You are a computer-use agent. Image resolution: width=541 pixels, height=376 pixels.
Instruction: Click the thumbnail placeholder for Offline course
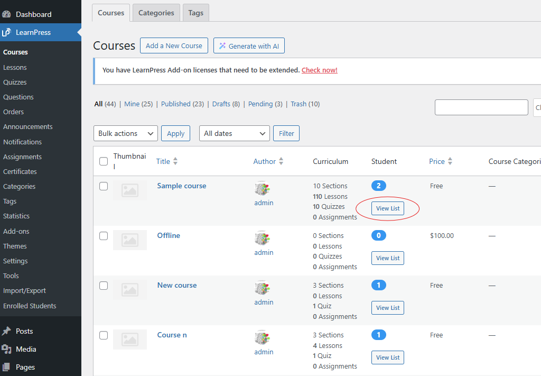tap(129, 240)
